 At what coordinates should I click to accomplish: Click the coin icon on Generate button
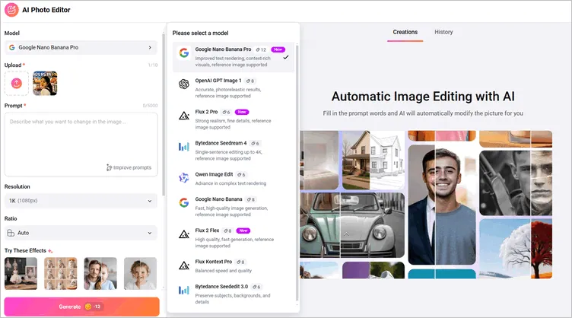tap(88, 307)
